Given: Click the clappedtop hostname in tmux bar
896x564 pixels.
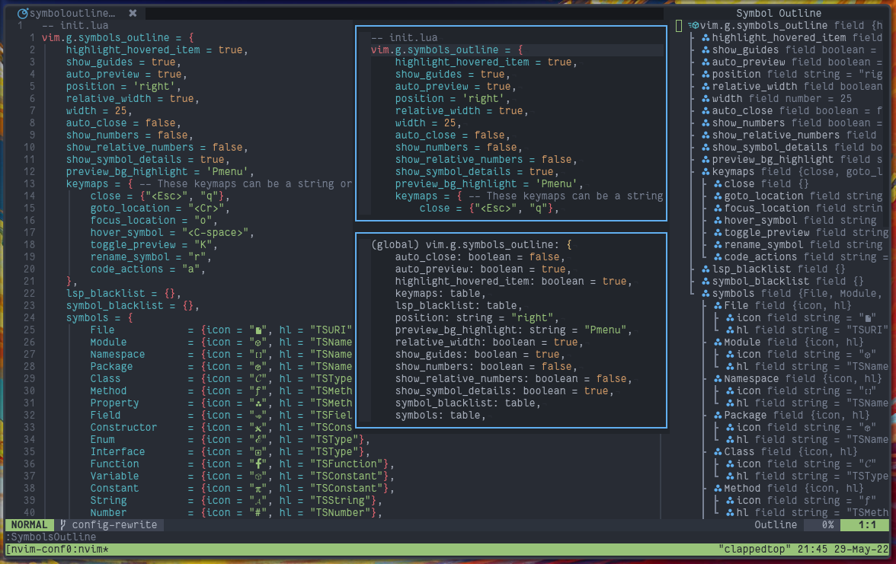Looking at the screenshot, I should pyautogui.click(x=754, y=550).
